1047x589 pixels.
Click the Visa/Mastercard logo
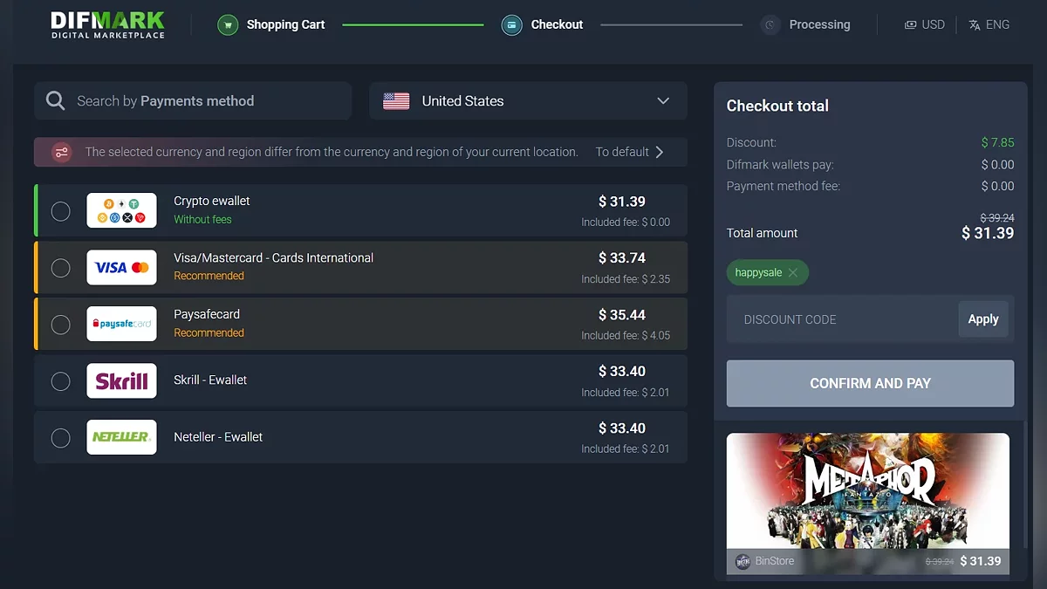coord(121,267)
